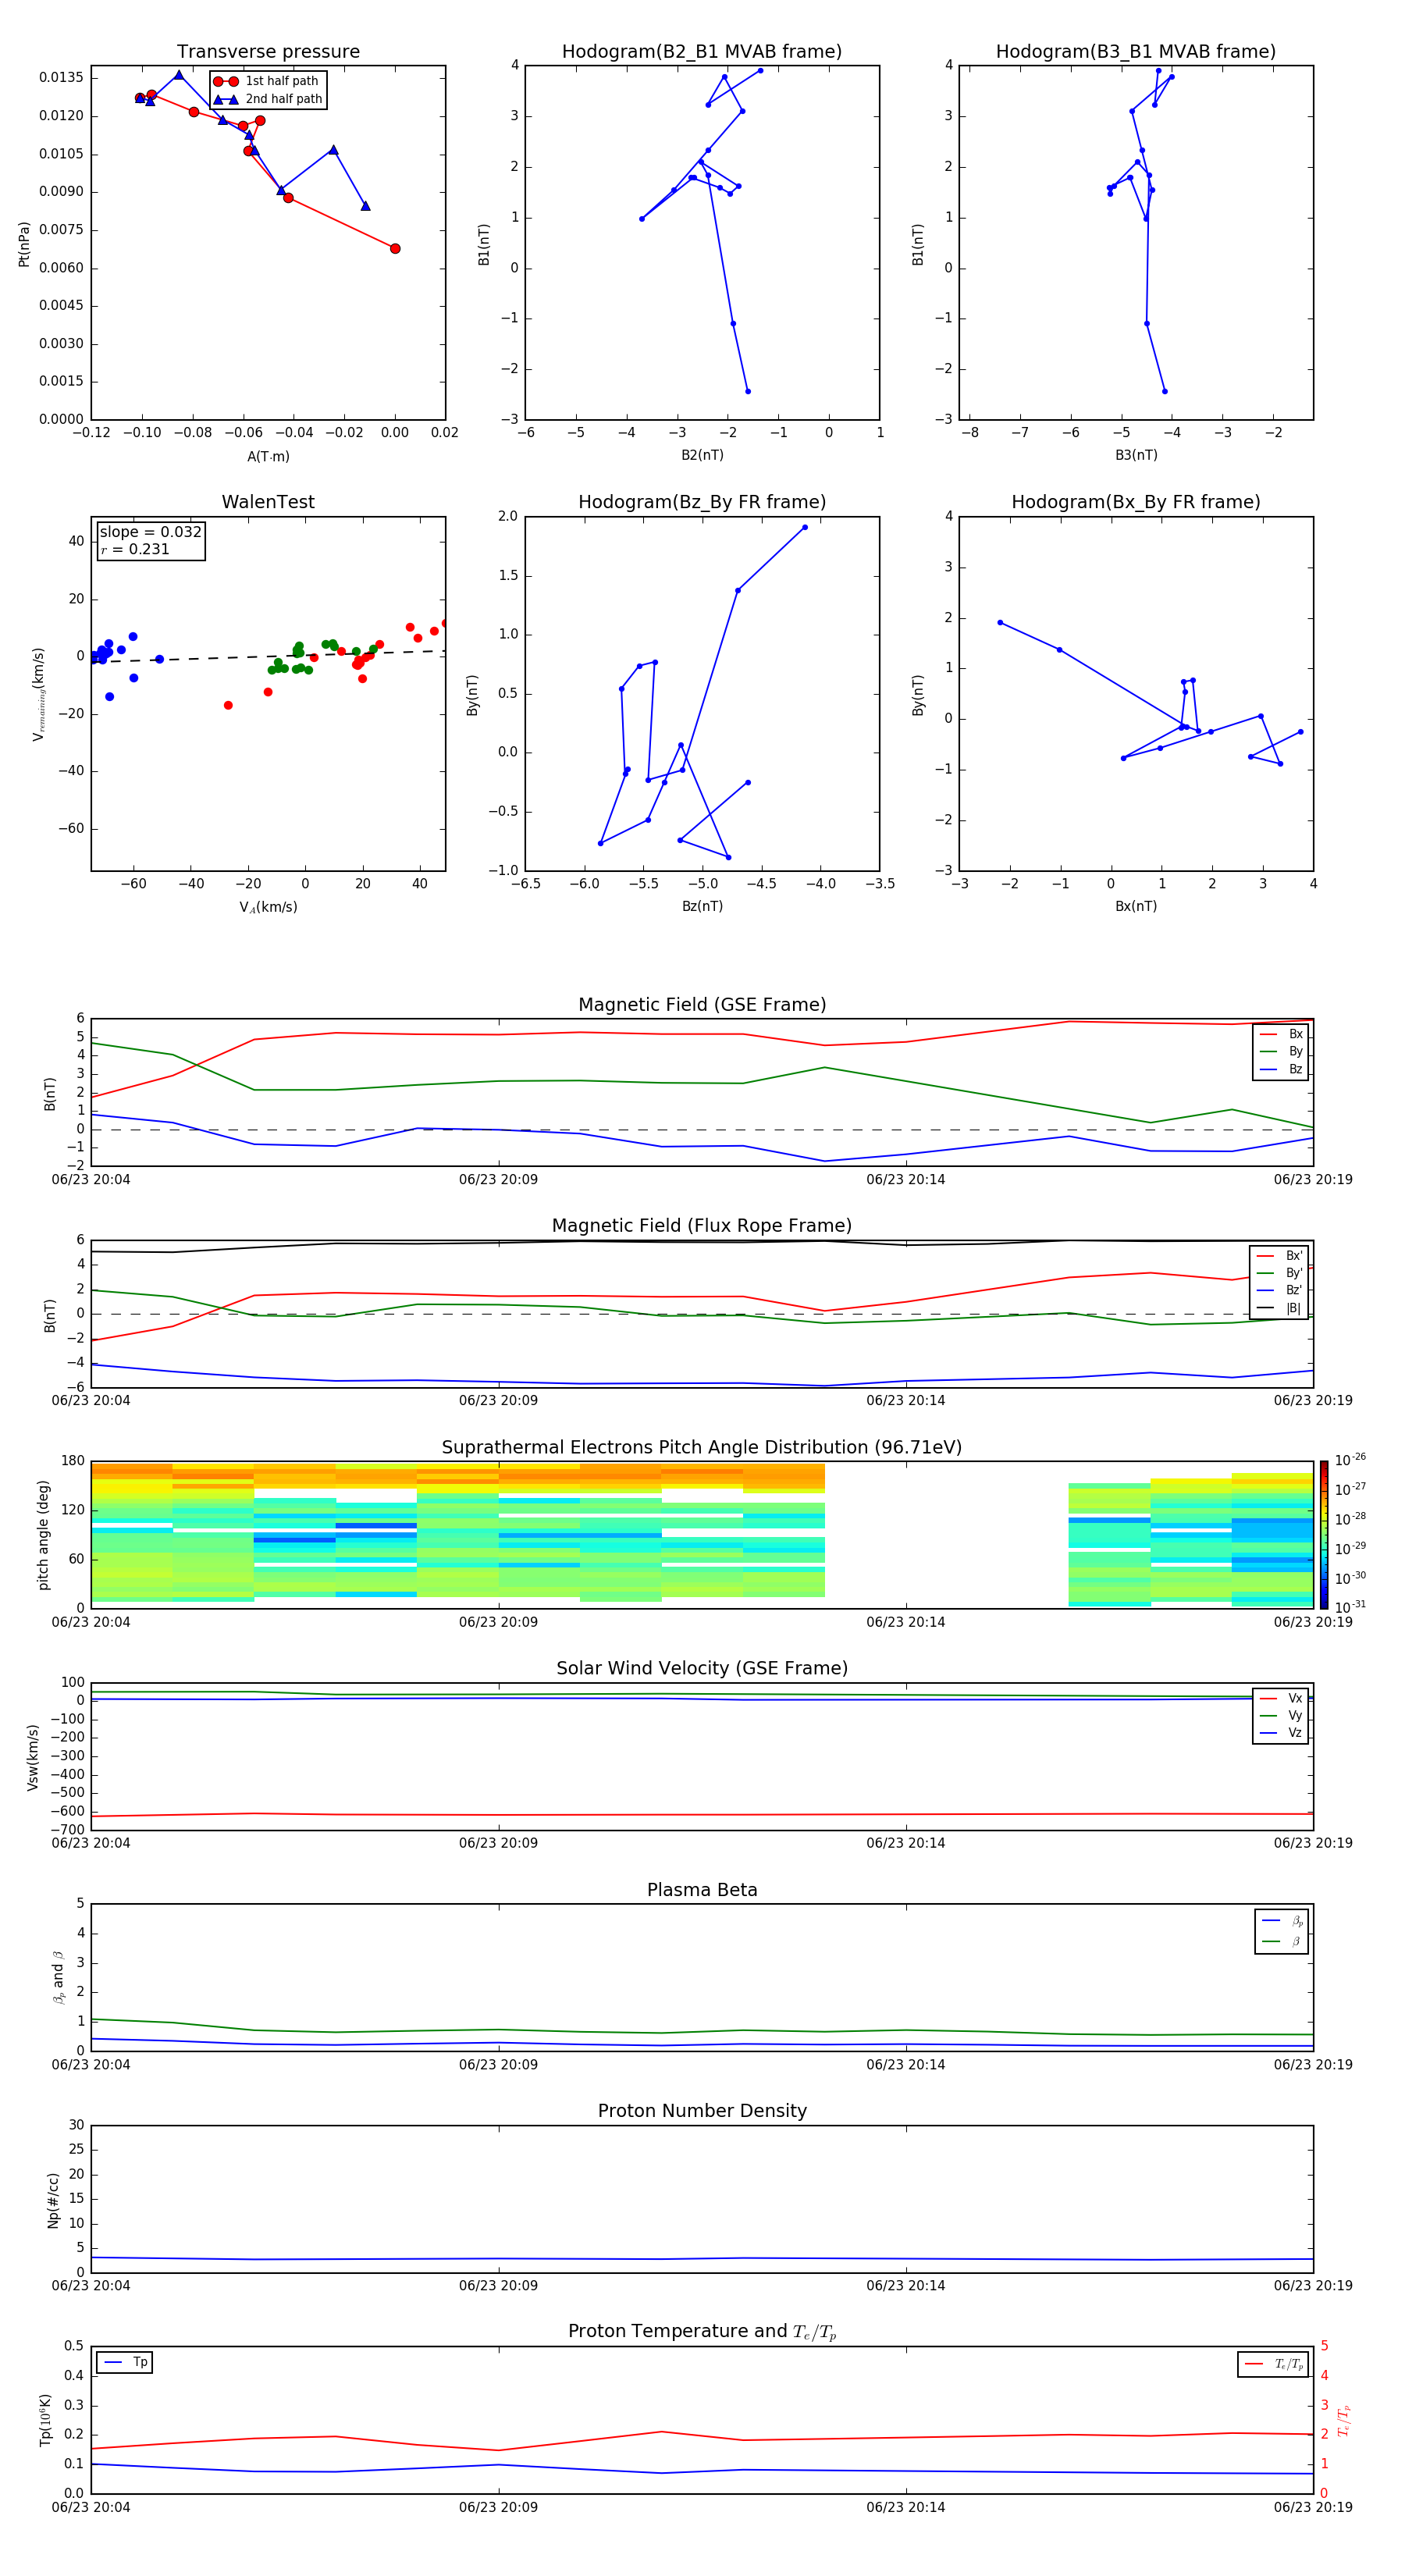Select the 'Hodogram(B2_B1 MVAB frame)' title
This screenshot has width=1405, height=2576.
coord(702,52)
